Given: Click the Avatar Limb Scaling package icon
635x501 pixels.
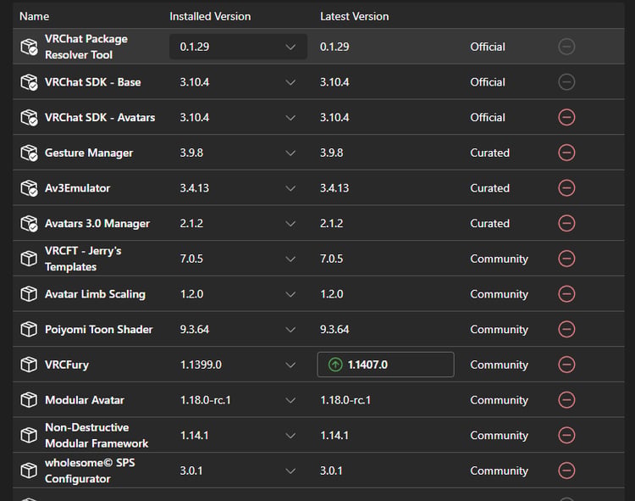Looking at the screenshot, I should [x=29, y=294].
